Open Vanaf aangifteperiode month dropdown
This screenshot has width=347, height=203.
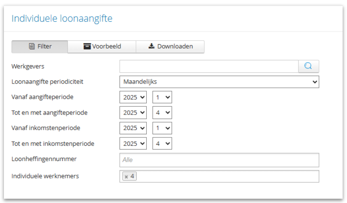pos(162,97)
